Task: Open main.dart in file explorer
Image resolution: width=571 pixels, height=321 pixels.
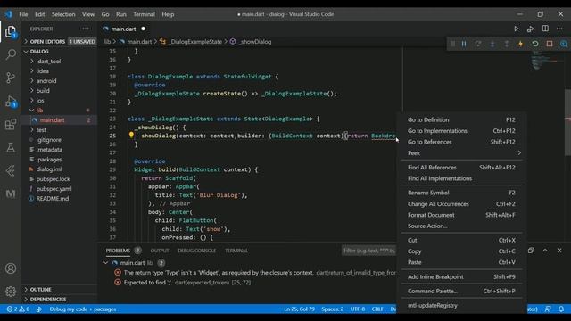Action: pos(52,120)
